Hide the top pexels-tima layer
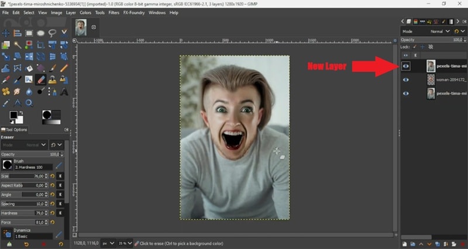Screen dimensions: 468x249 coord(405,66)
